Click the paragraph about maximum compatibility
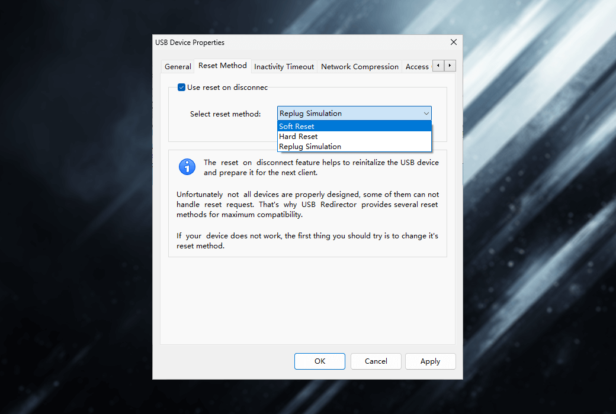 tap(307, 205)
